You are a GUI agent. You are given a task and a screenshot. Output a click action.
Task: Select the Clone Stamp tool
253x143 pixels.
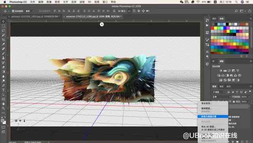tap(4, 58)
